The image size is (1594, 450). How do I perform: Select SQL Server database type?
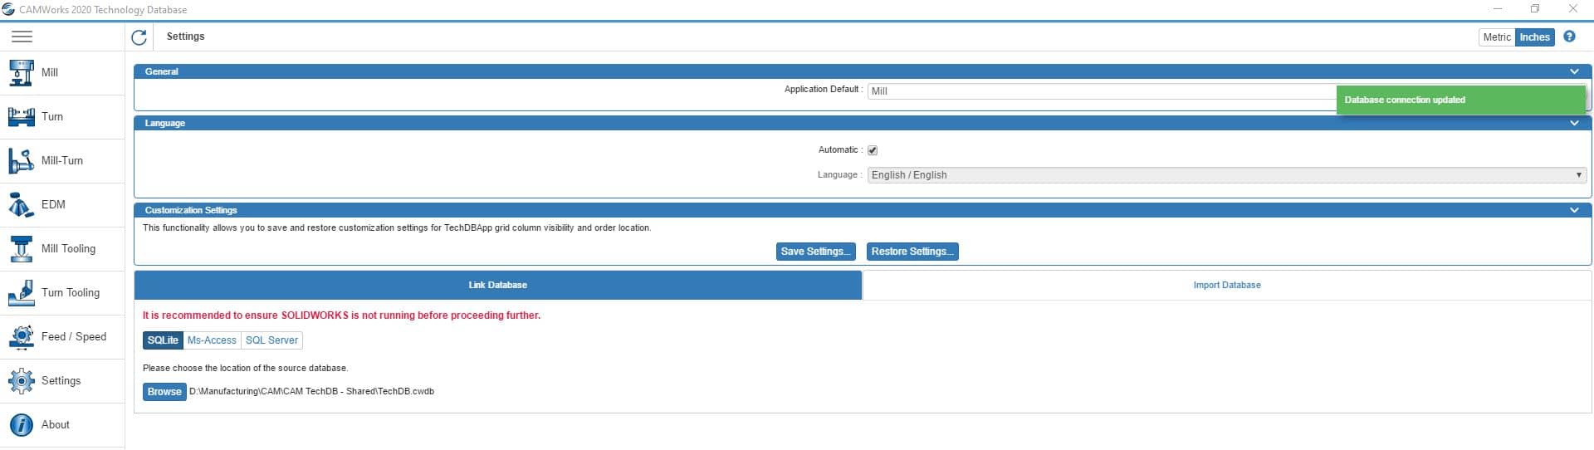[x=271, y=340]
